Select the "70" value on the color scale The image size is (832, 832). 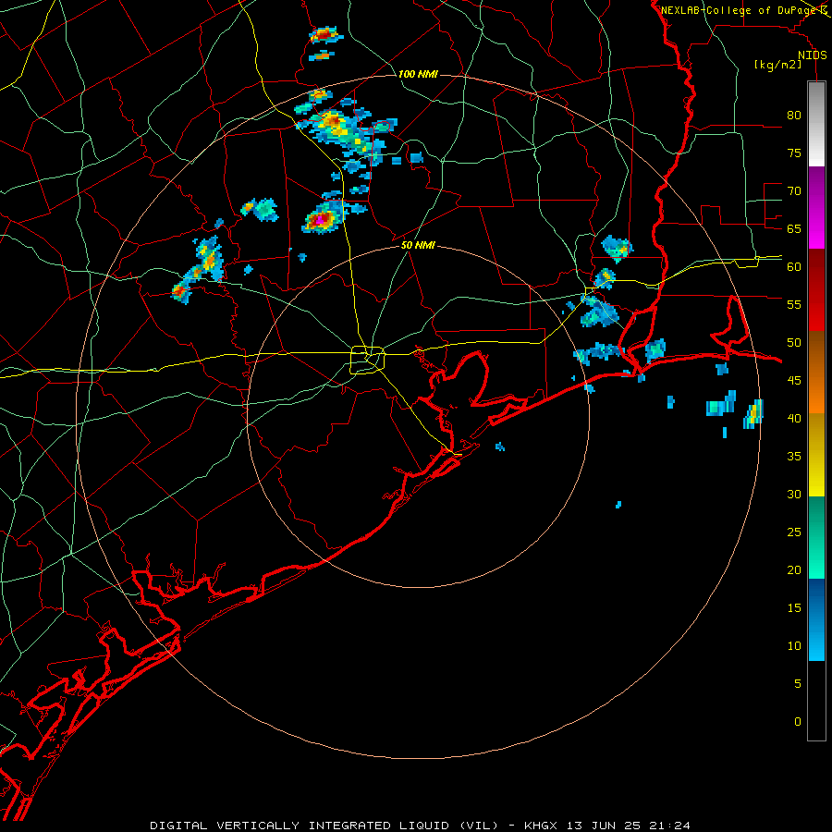point(794,191)
